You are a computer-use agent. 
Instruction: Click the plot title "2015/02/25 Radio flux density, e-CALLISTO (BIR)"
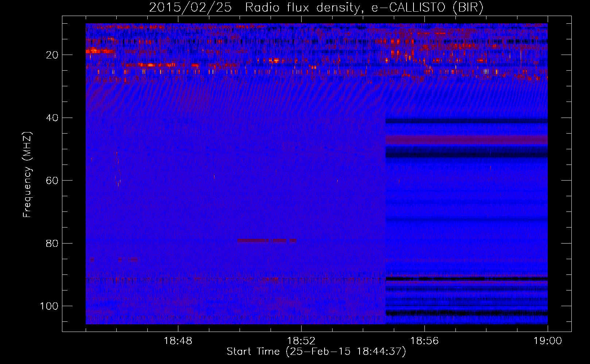316,8
